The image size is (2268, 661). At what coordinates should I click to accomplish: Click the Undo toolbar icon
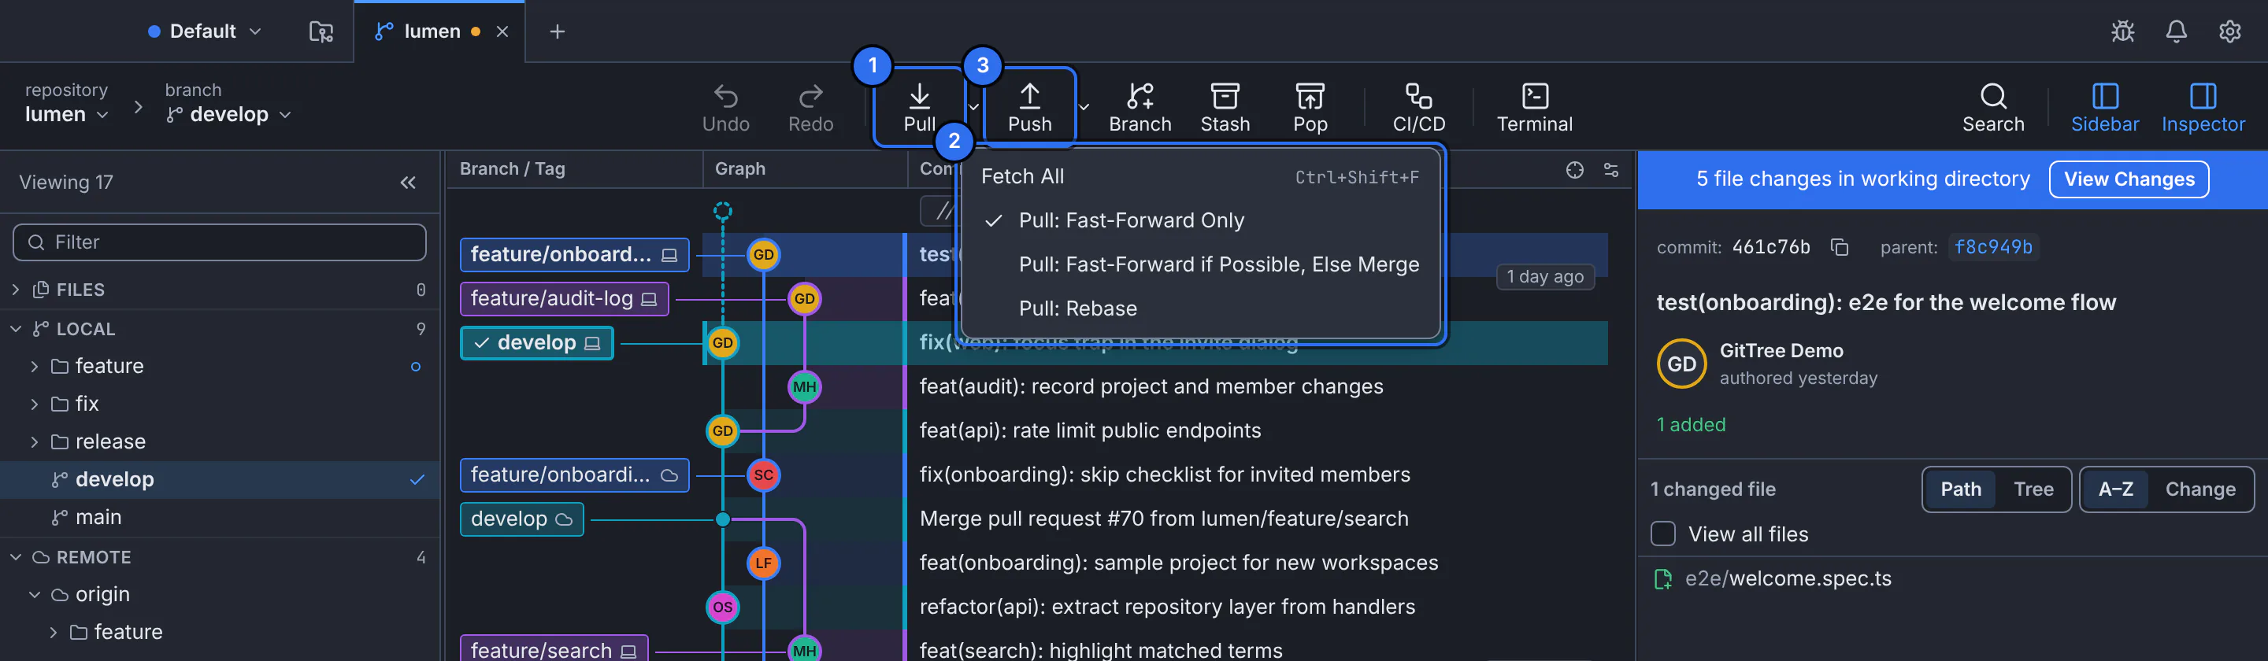pyautogui.click(x=725, y=107)
